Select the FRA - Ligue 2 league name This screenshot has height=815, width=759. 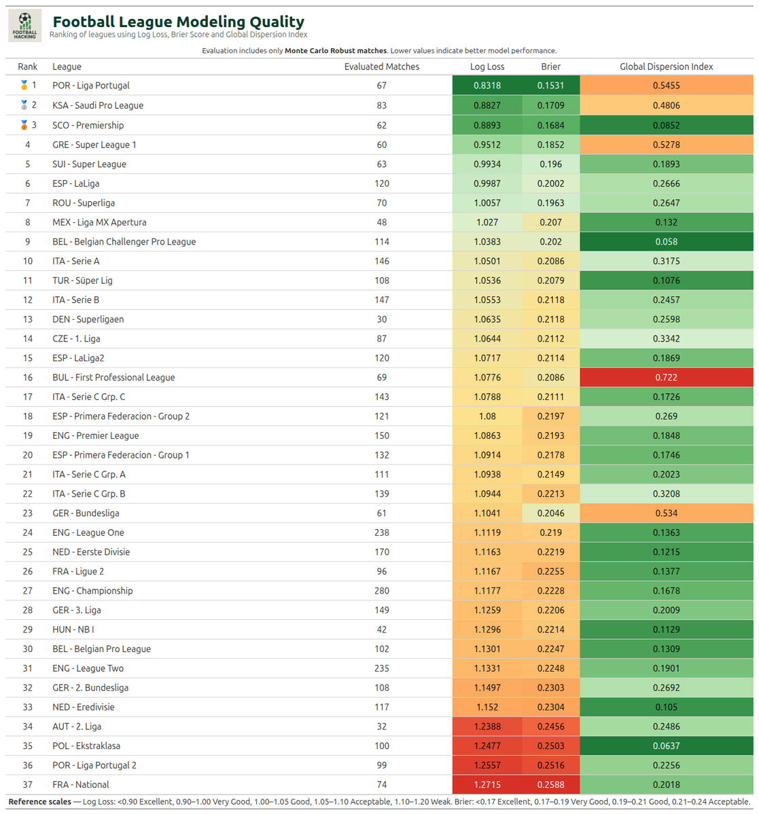pos(78,571)
